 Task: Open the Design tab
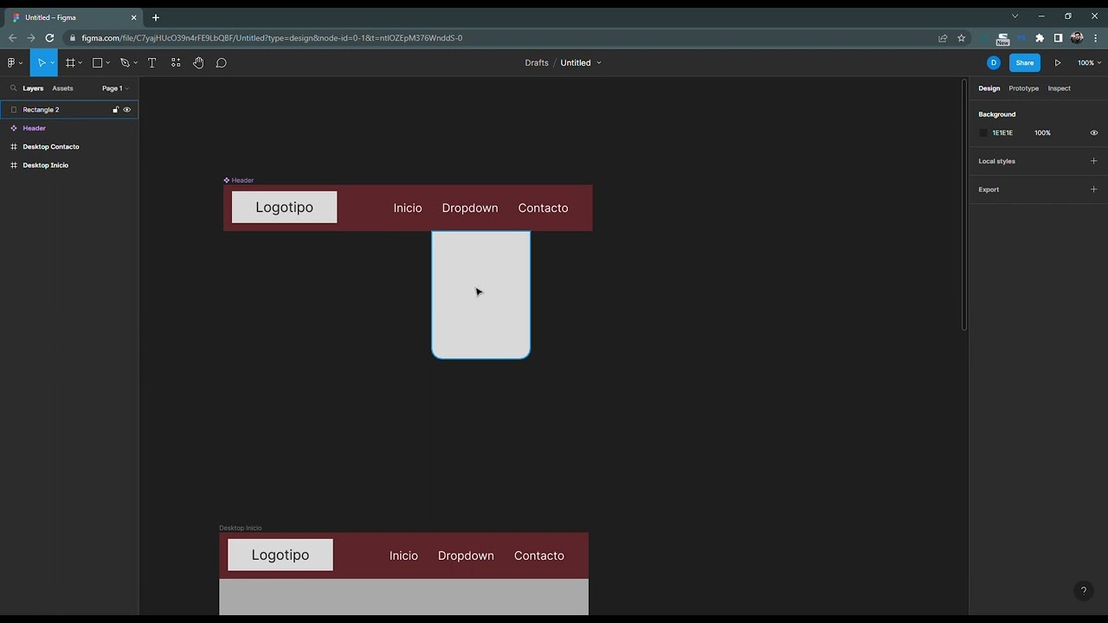(989, 88)
